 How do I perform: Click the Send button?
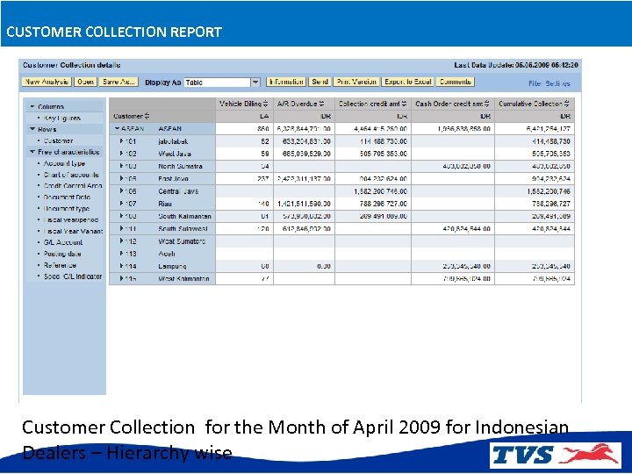tap(320, 82)
